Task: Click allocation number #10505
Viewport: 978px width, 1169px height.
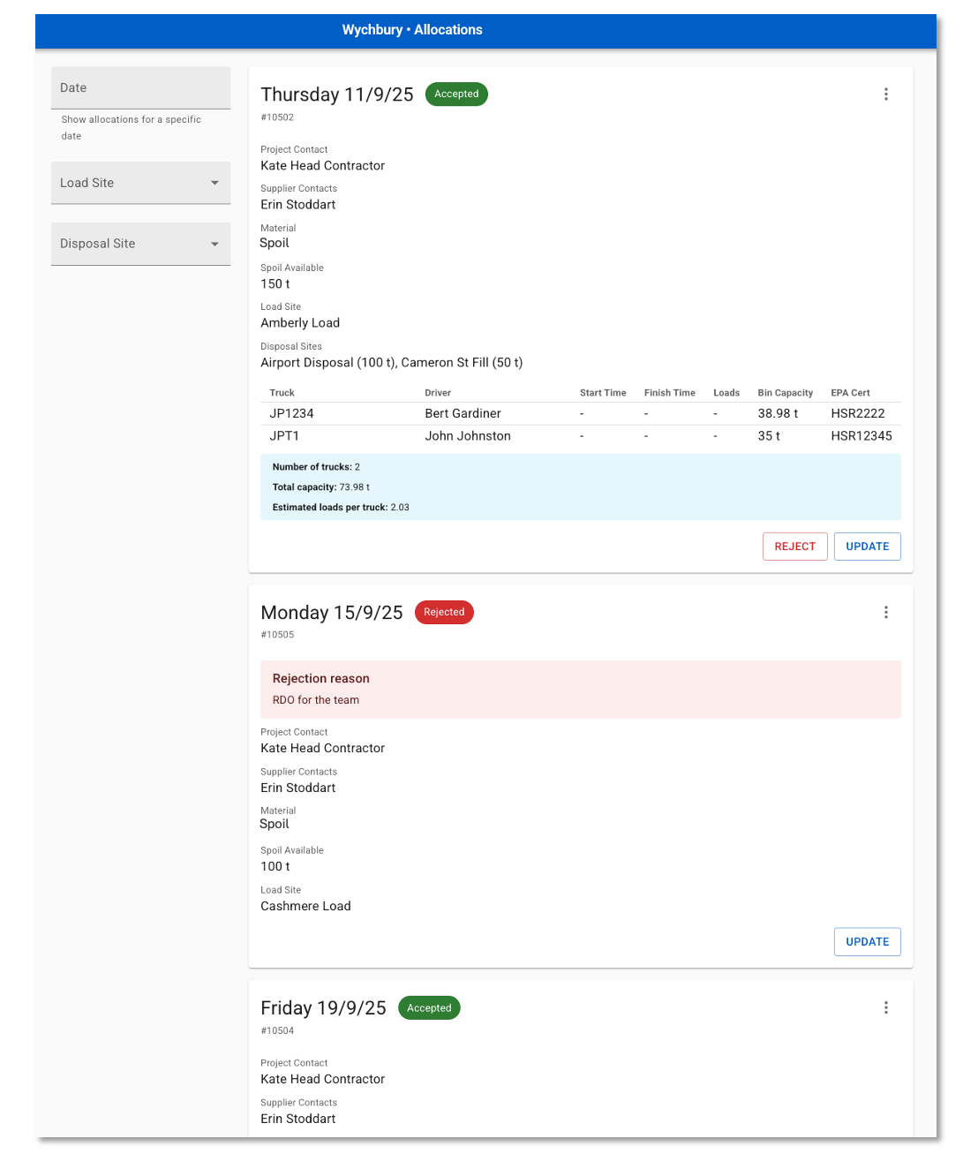Action: pyautogui.click(x=277, y=635)
